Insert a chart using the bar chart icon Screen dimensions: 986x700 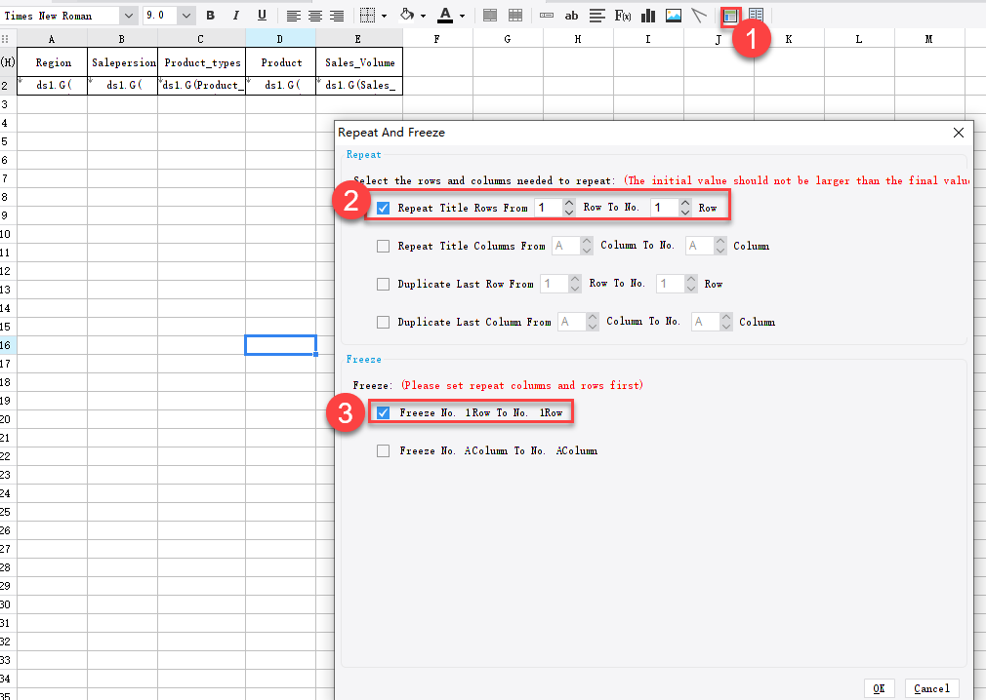(x=647, y=15)
